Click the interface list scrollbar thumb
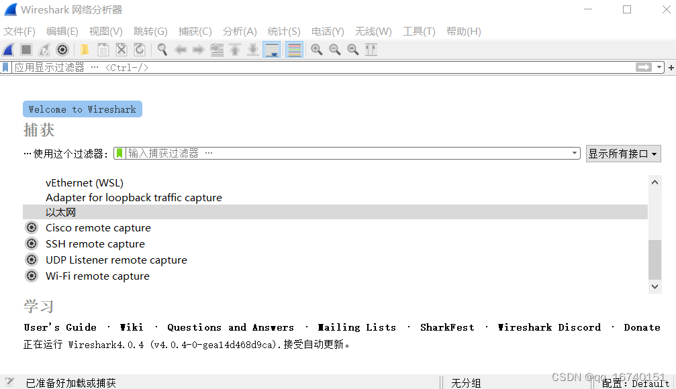The width and height of the screenshot is (676, 389). click(655, 260)
